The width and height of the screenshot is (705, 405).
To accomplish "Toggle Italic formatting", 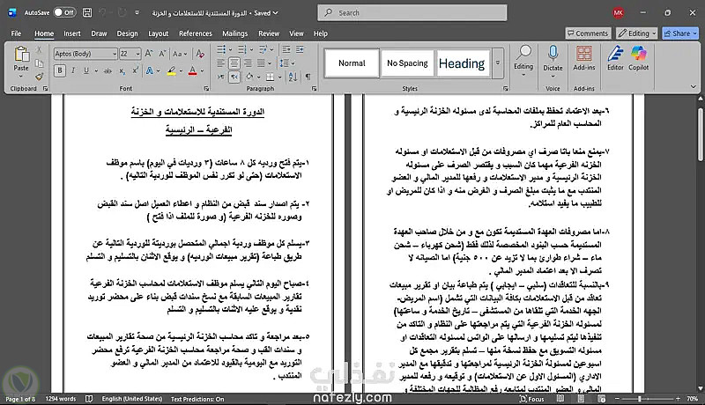I will click(73, 70).
